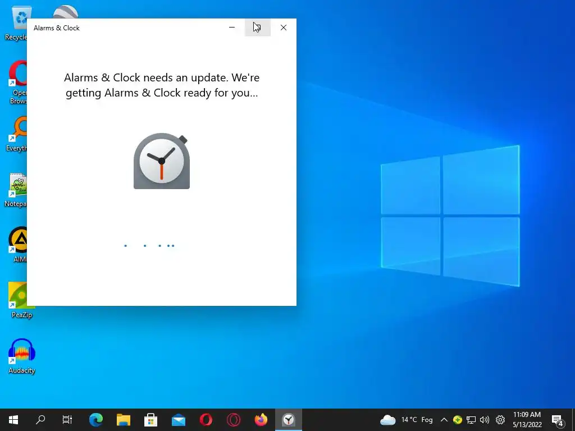The width and height of the screenshot is (575, 431).
Task: Select the Alarms & Clock taskbar button
Action: [x=289, y=420]
